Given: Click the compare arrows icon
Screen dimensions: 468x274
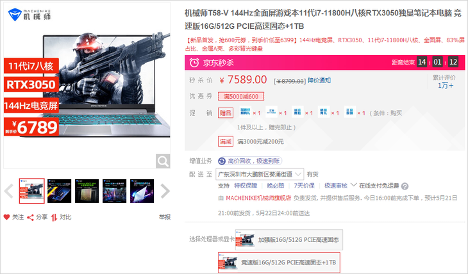Looking at the screenshot, I should pos(54,218).
